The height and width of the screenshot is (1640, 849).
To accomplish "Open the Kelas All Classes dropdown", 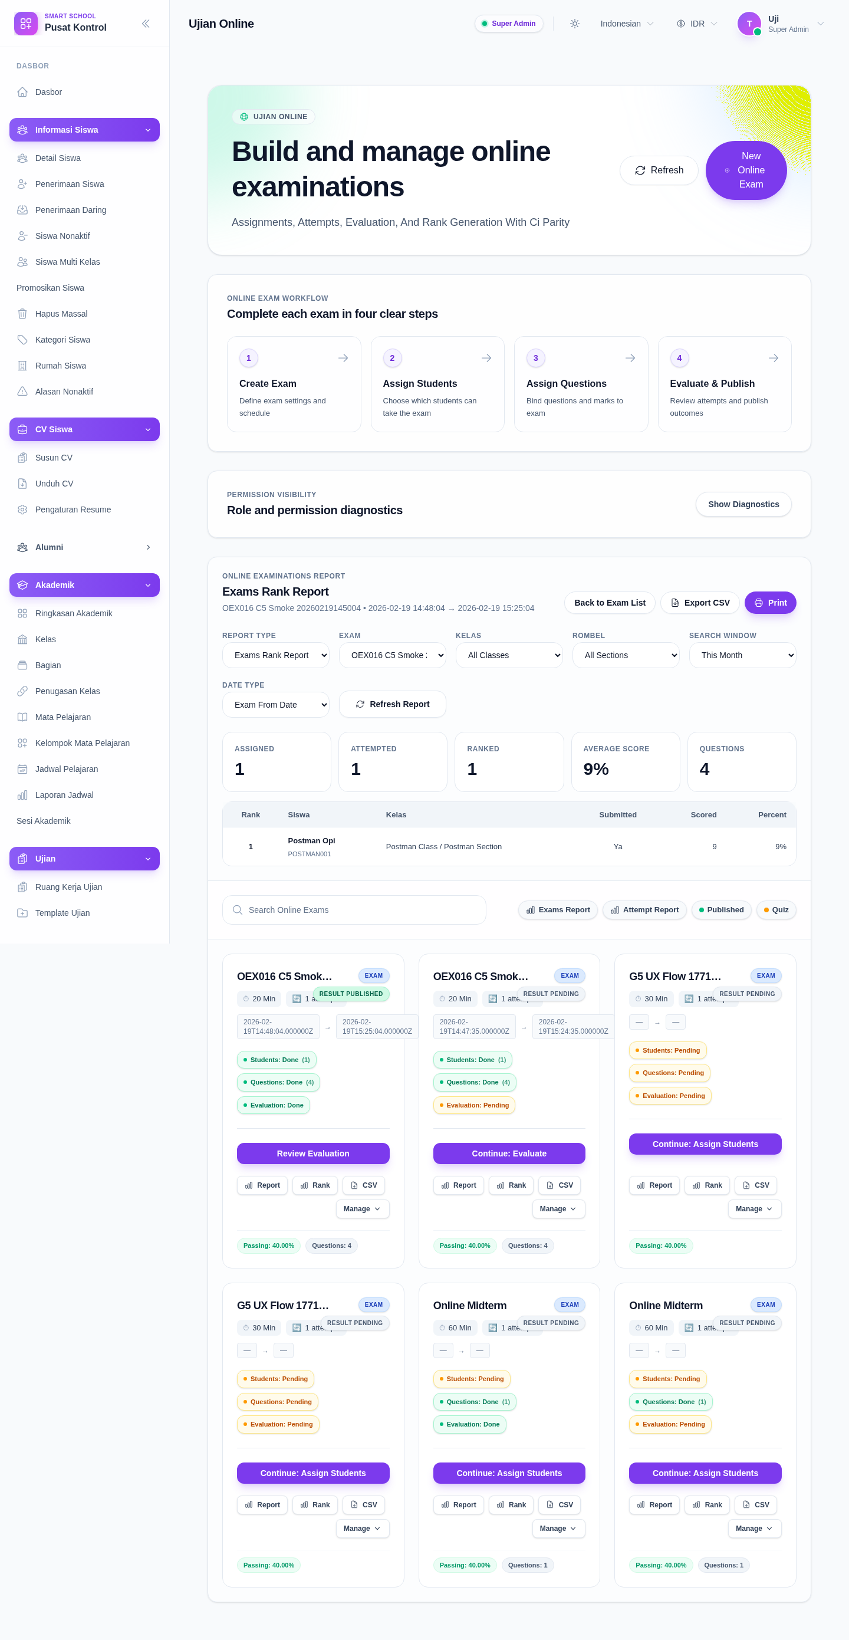I will [509, 655].
